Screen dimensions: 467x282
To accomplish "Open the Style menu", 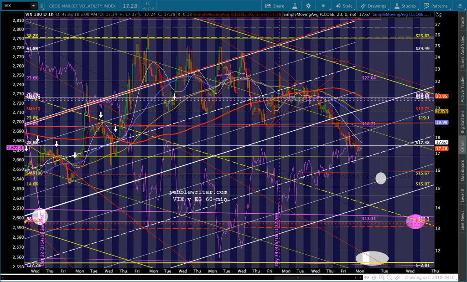I will pyautogui.click(x=344, y=6).
